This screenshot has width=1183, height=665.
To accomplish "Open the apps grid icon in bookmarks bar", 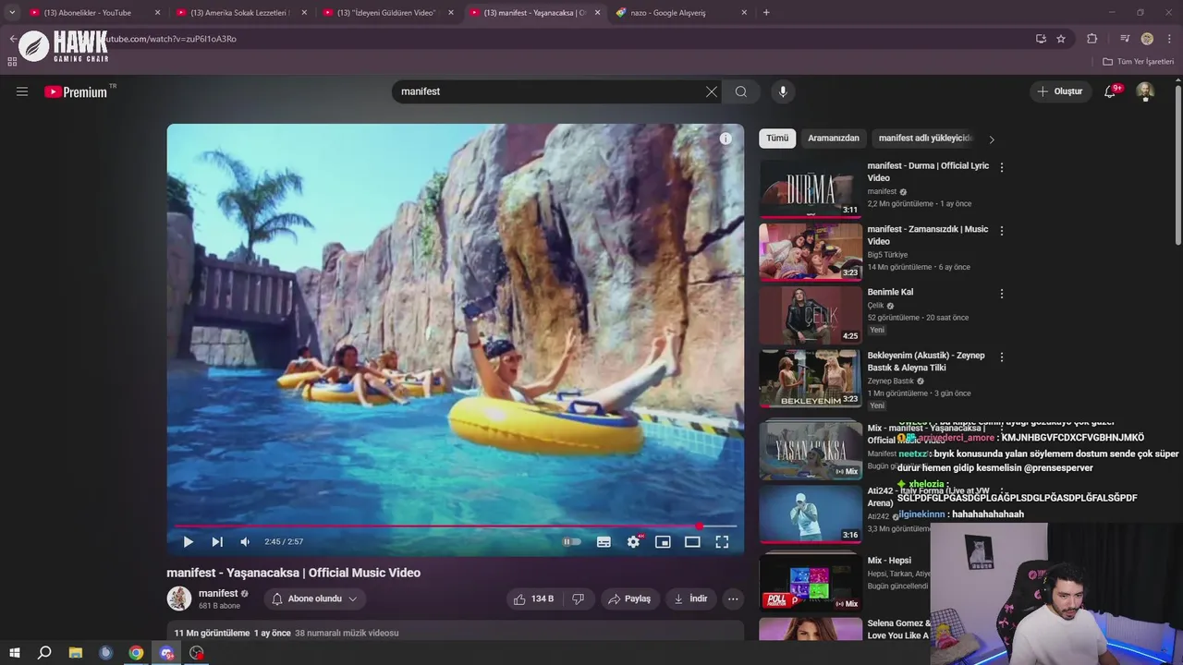I will (x=12, y=62).
